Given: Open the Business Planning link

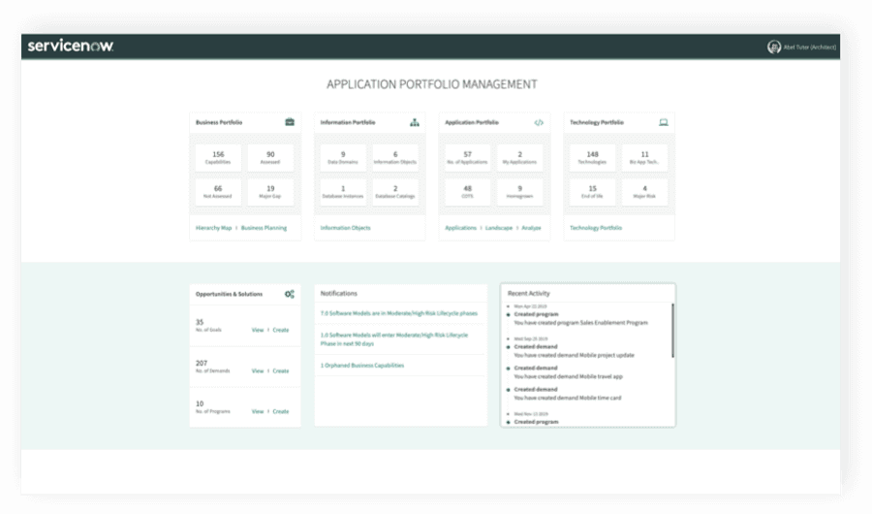Looking at the screenshot, I should 264,228.
